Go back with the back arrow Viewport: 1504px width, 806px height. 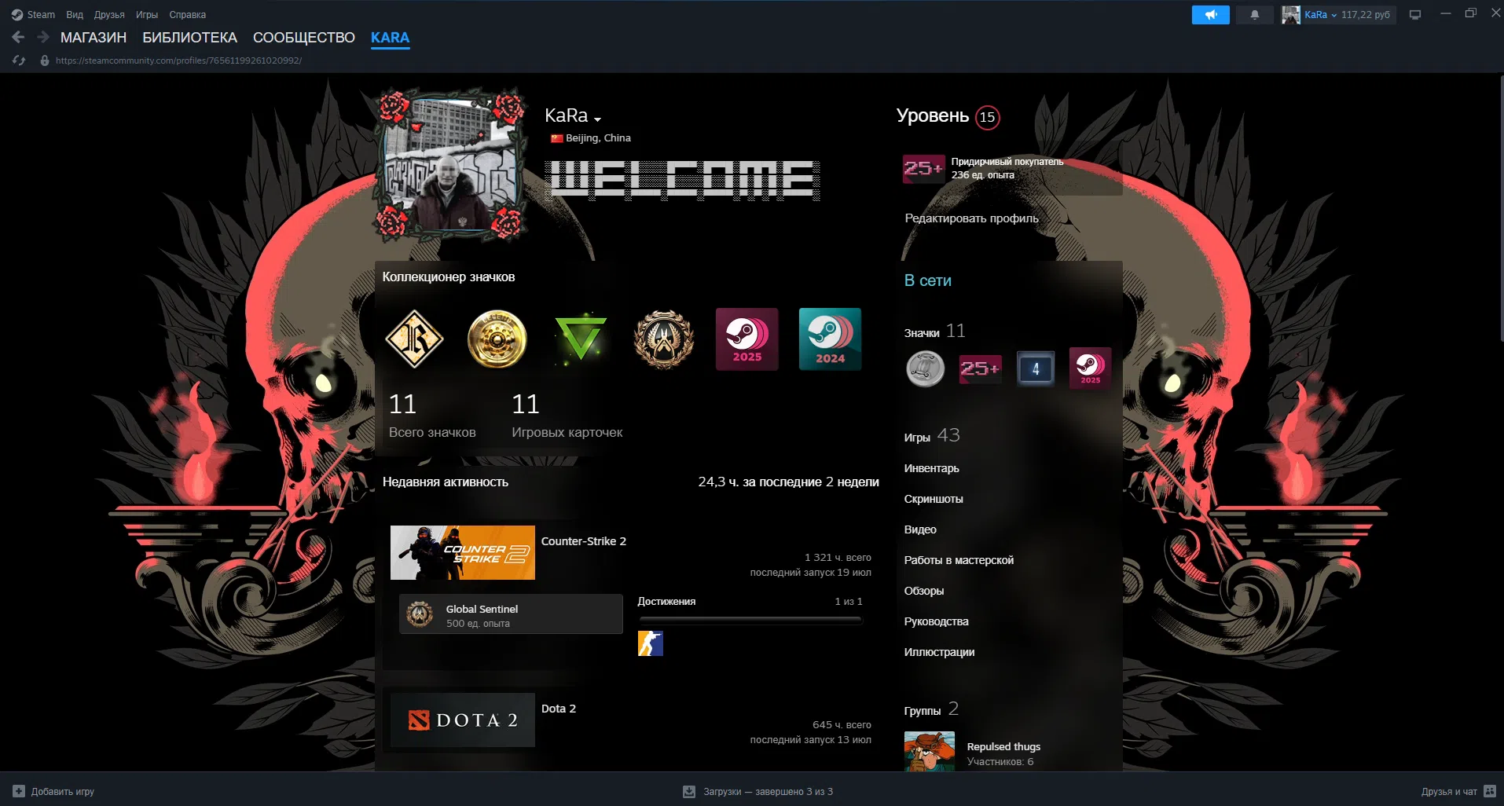(x=18, y=37)
